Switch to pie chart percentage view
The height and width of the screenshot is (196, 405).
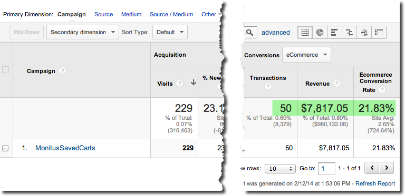coord(320,33)
